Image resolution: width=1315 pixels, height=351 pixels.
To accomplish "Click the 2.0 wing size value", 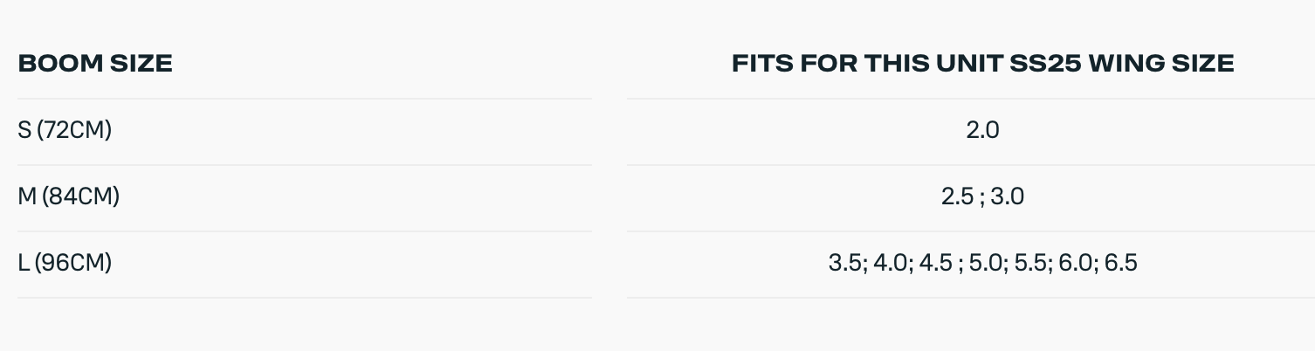I will pyautogui.click(x=982, y=131).
